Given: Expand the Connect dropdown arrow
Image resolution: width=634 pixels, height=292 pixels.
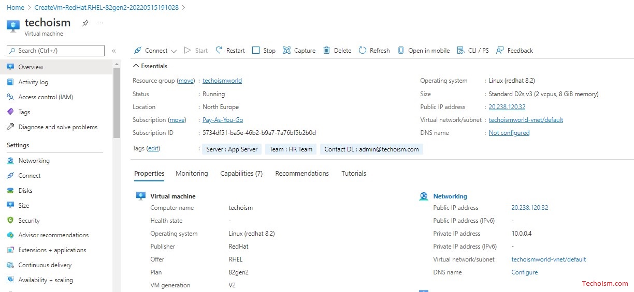Looking at the screenshot, I should click(174, 51).
